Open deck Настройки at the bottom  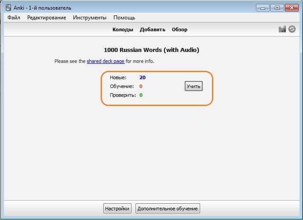point(117,208)
